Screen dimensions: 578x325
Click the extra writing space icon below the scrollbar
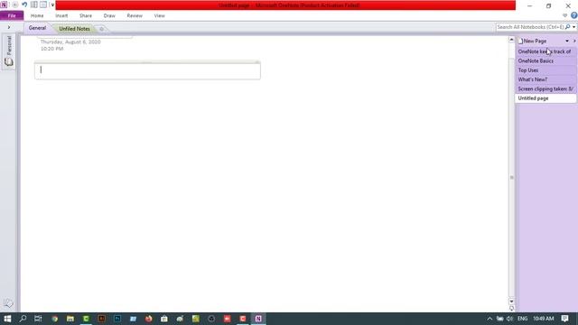pyautogui.click(x=512, y=308)
